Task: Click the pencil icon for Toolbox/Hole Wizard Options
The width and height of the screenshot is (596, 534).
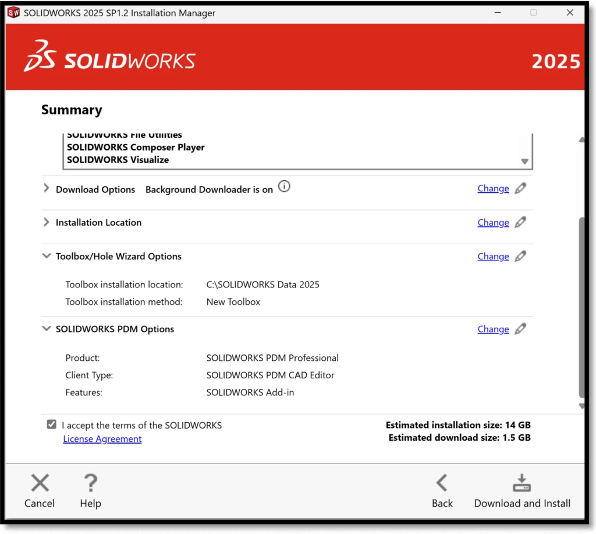Action: (x=520, y=256)
